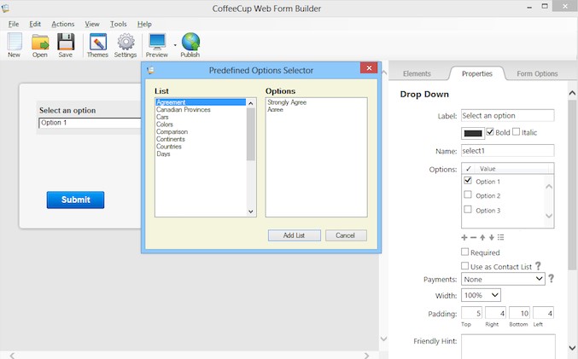The image size is (578, 359).
Task: Click the New form toolbar icon
Action: coord(15,45)
